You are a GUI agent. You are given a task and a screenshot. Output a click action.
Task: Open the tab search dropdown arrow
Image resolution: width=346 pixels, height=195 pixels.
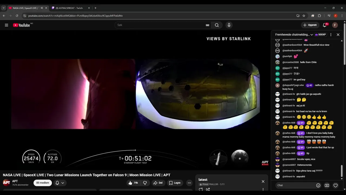[x=4, y=8]
